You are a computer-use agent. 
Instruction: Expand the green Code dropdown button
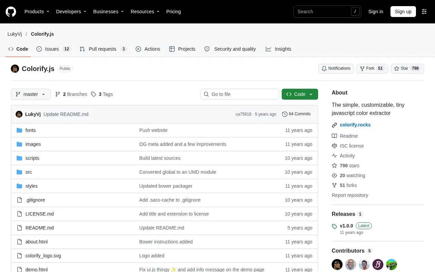(300, 94)
